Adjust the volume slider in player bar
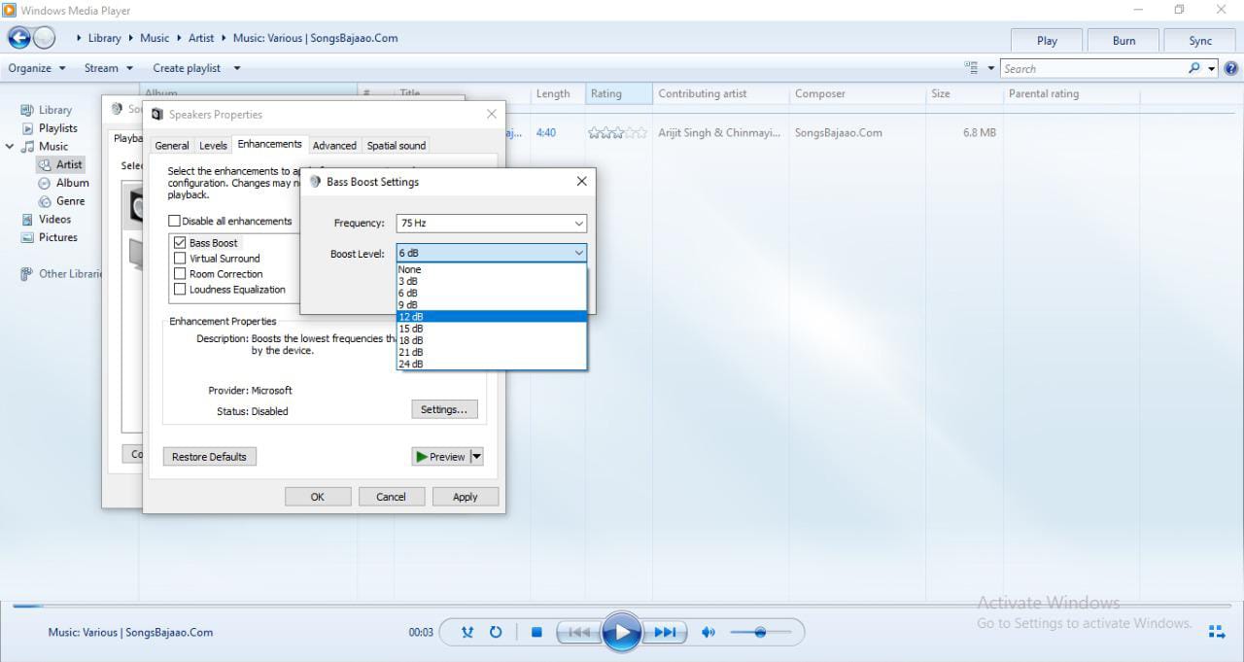The image size is (1244, 662). pos(760,632)
